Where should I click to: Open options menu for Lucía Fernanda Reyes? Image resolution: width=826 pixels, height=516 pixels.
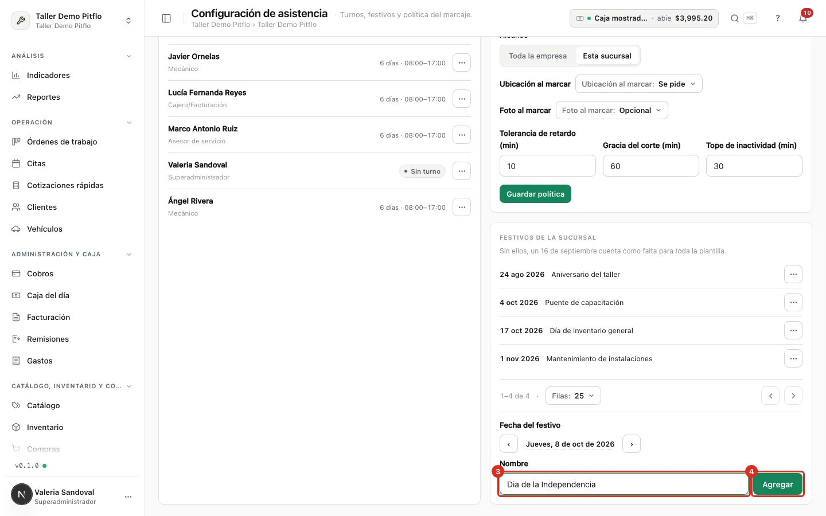click(462, 99)
